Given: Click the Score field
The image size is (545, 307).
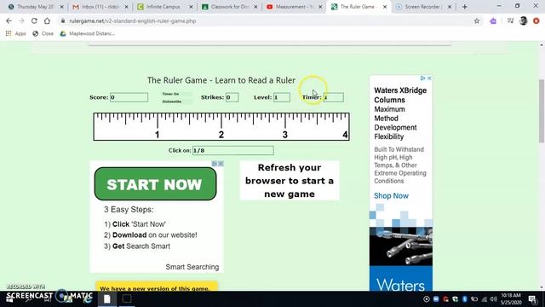Looking at the screenshot, I should (x=129, y=97).
